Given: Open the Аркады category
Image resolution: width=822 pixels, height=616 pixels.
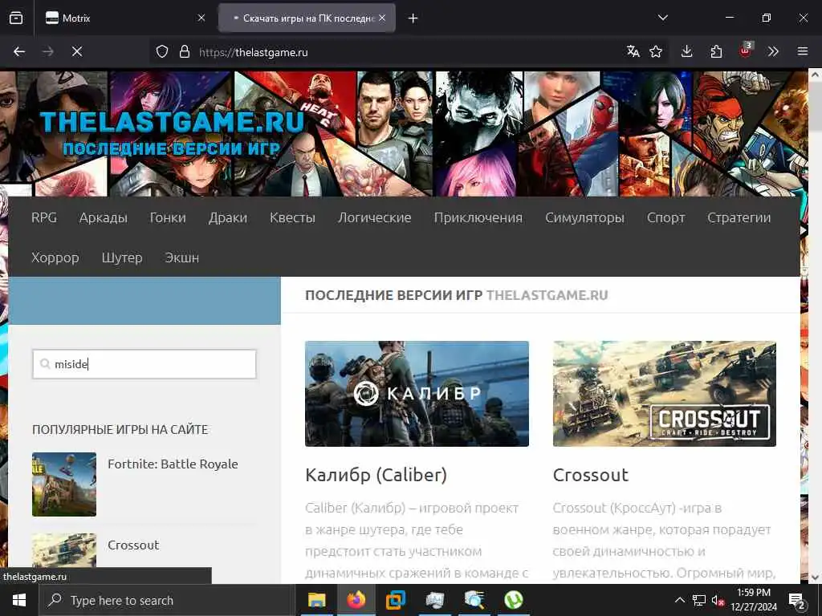Looking at the screenshot, I should [104, 217].
